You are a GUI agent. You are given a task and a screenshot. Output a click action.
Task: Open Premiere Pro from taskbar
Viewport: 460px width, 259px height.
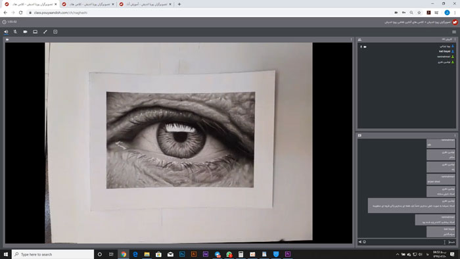click(288, 254)
